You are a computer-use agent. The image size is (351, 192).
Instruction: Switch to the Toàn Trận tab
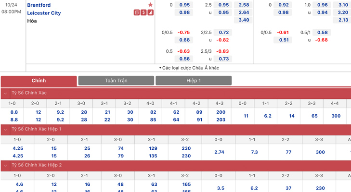pos(116,81)
